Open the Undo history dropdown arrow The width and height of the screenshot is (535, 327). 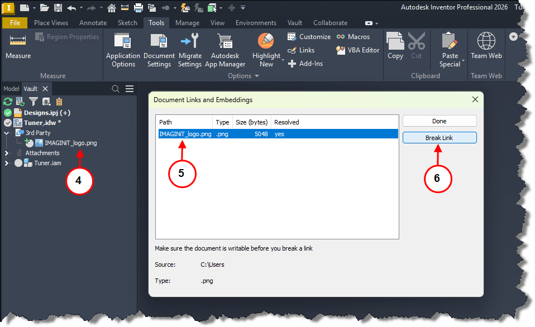pos(81,7)
